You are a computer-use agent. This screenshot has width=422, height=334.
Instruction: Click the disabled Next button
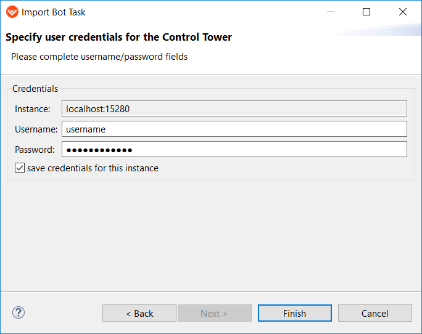point(215,313)
